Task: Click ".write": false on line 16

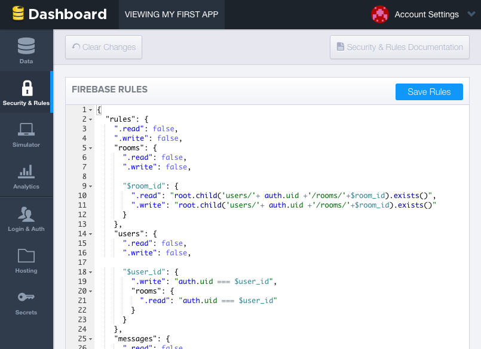Action: click(157, 253)
